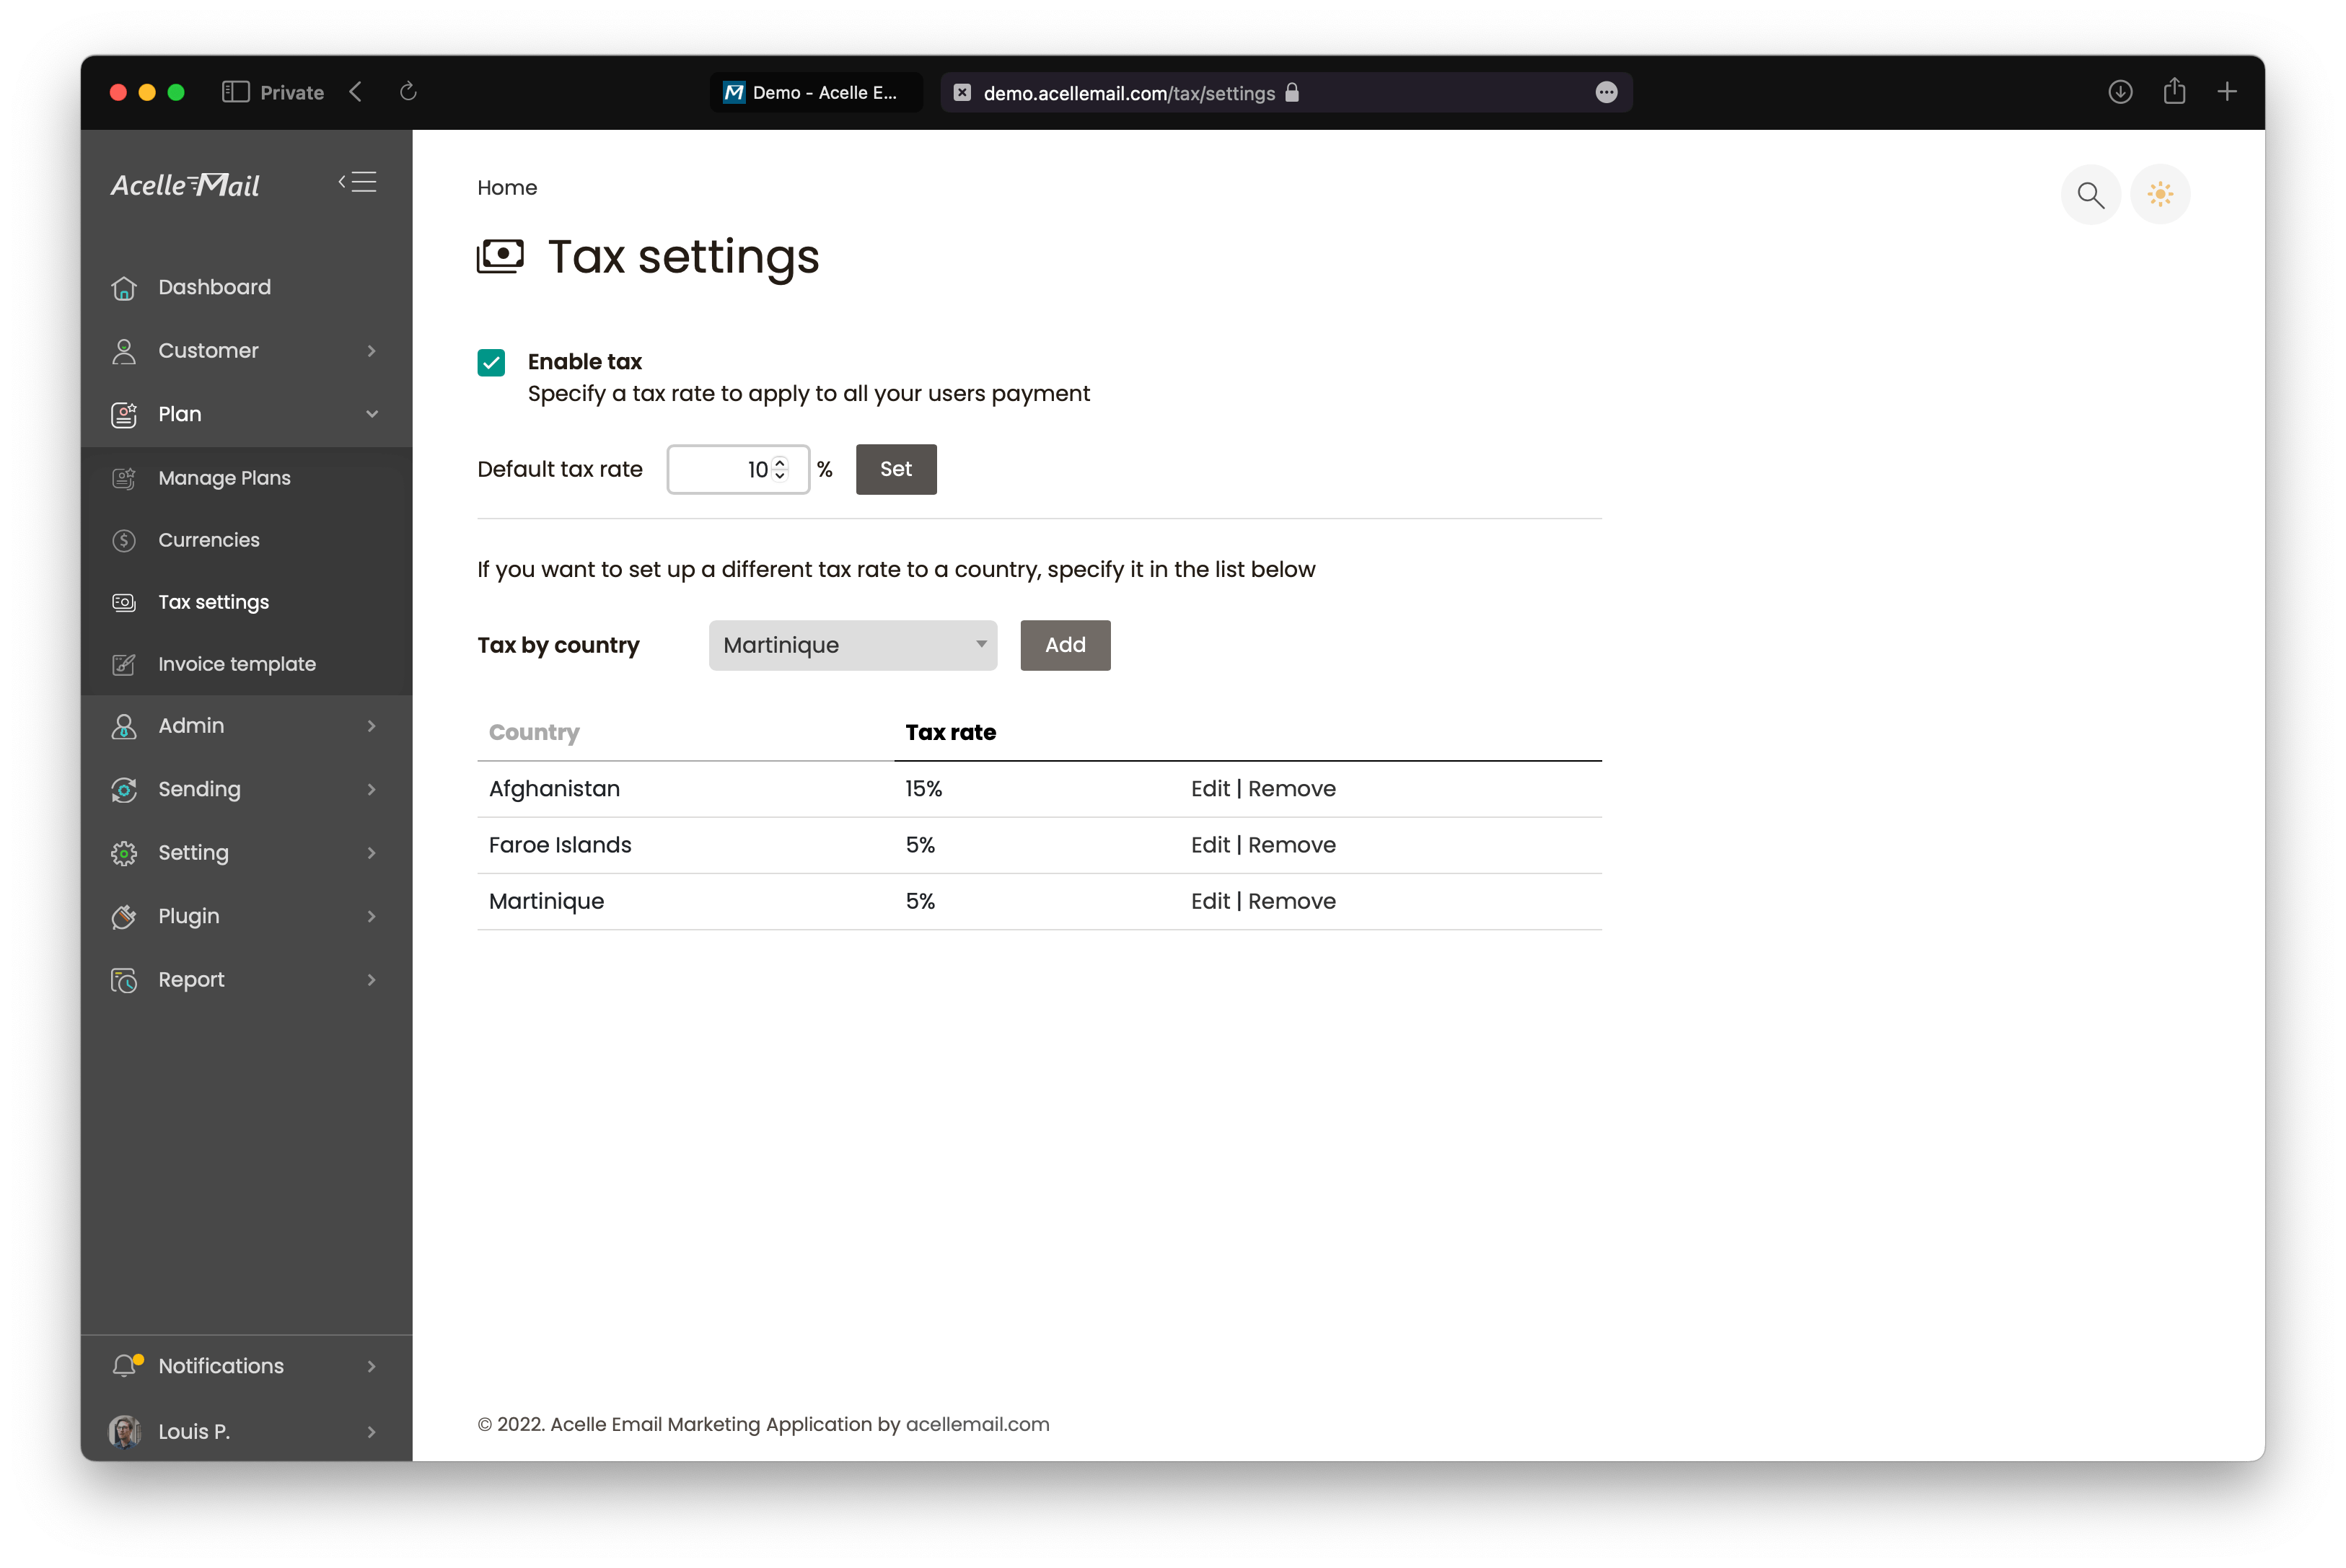Toggle the Enable tax checkbox
The width and height of the screenshot is (2346, 1568).
491,362
